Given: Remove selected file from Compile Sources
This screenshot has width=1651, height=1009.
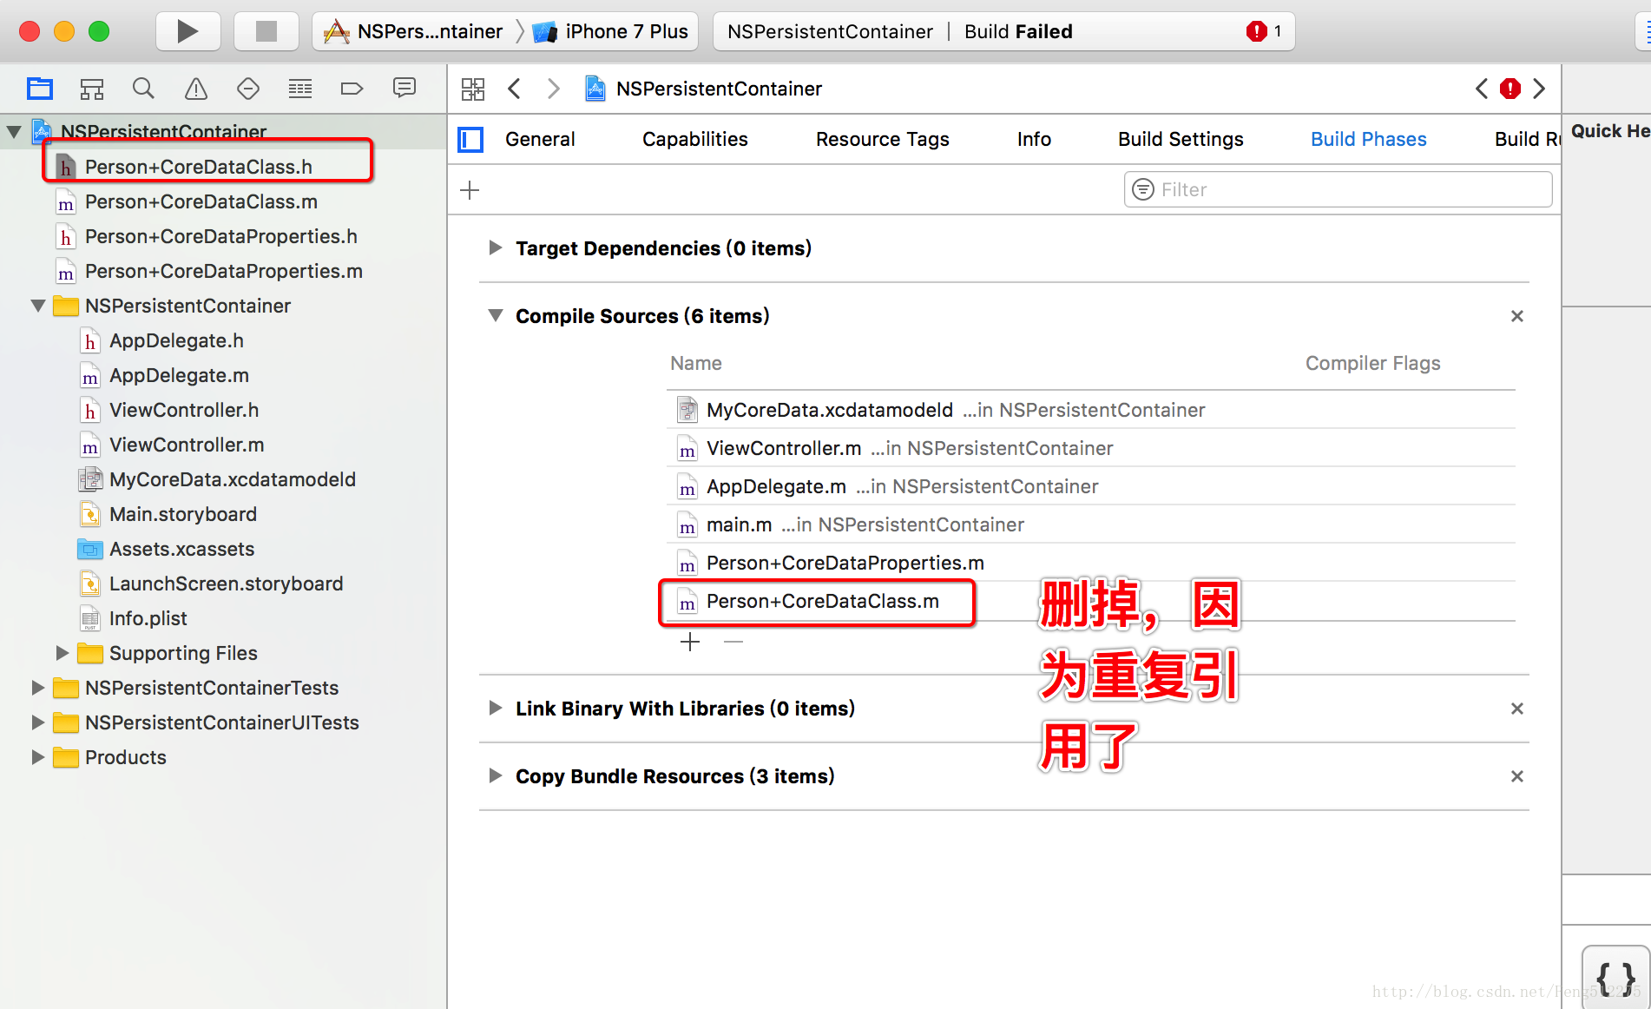Looking at the screenshot, I should click(x=733, y=642).
